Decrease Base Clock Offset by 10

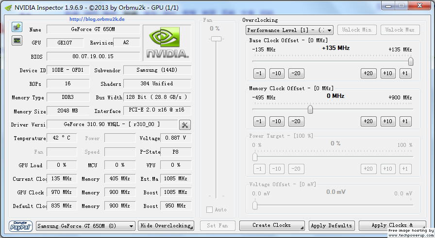coord(277,73)
